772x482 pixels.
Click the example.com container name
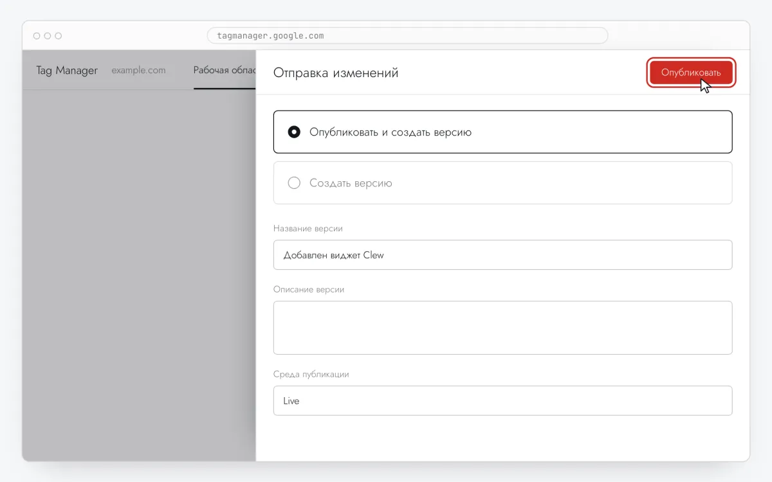click(x=138, y=70)
